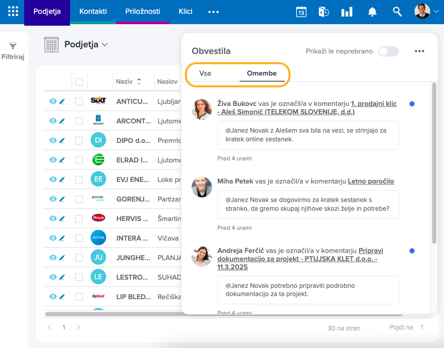Screen dimensions: 444x348
Task: Open the Letno poročilo link
Action: 370,181
